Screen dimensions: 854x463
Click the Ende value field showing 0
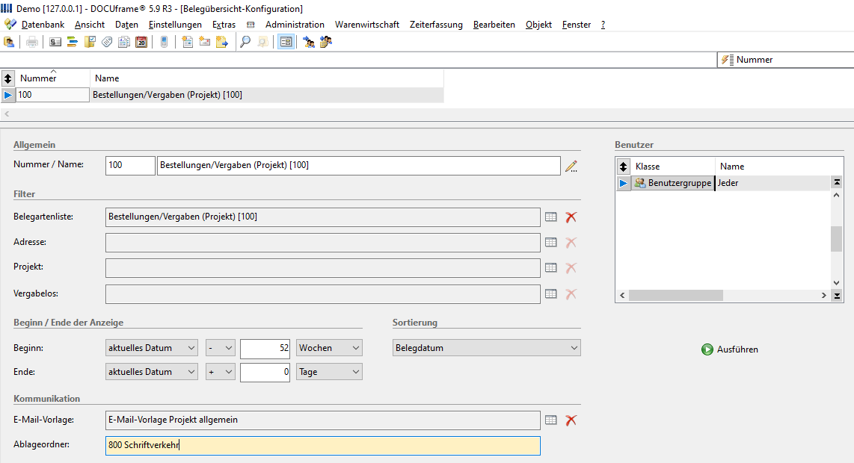coord(265,372)
